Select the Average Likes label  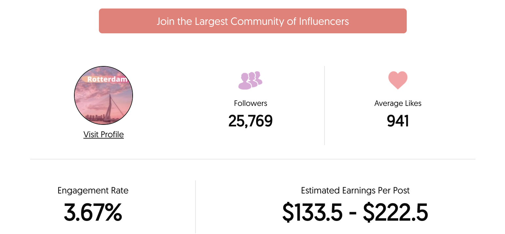[x=398, y=103]
